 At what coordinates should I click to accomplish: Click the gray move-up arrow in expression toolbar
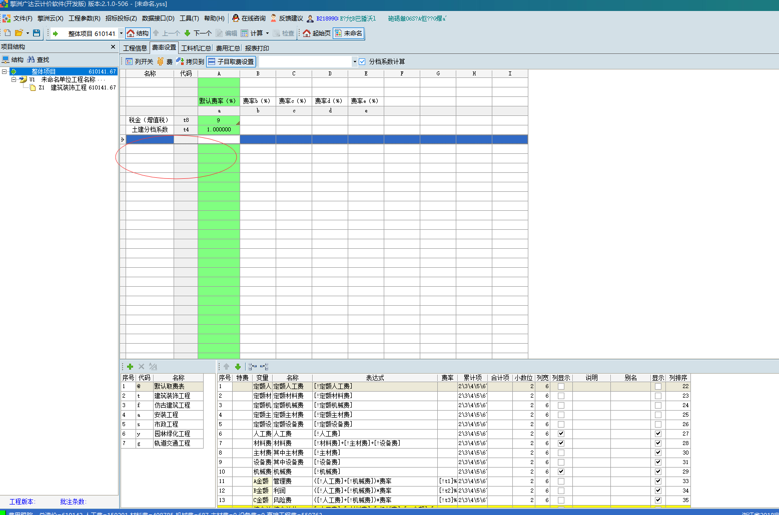[x=226, y=367]
